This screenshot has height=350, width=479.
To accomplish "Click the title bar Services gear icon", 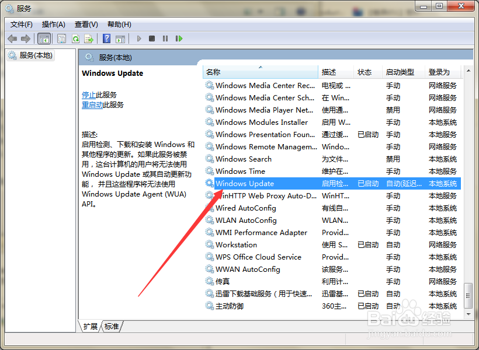I will (x=9, y=8).
